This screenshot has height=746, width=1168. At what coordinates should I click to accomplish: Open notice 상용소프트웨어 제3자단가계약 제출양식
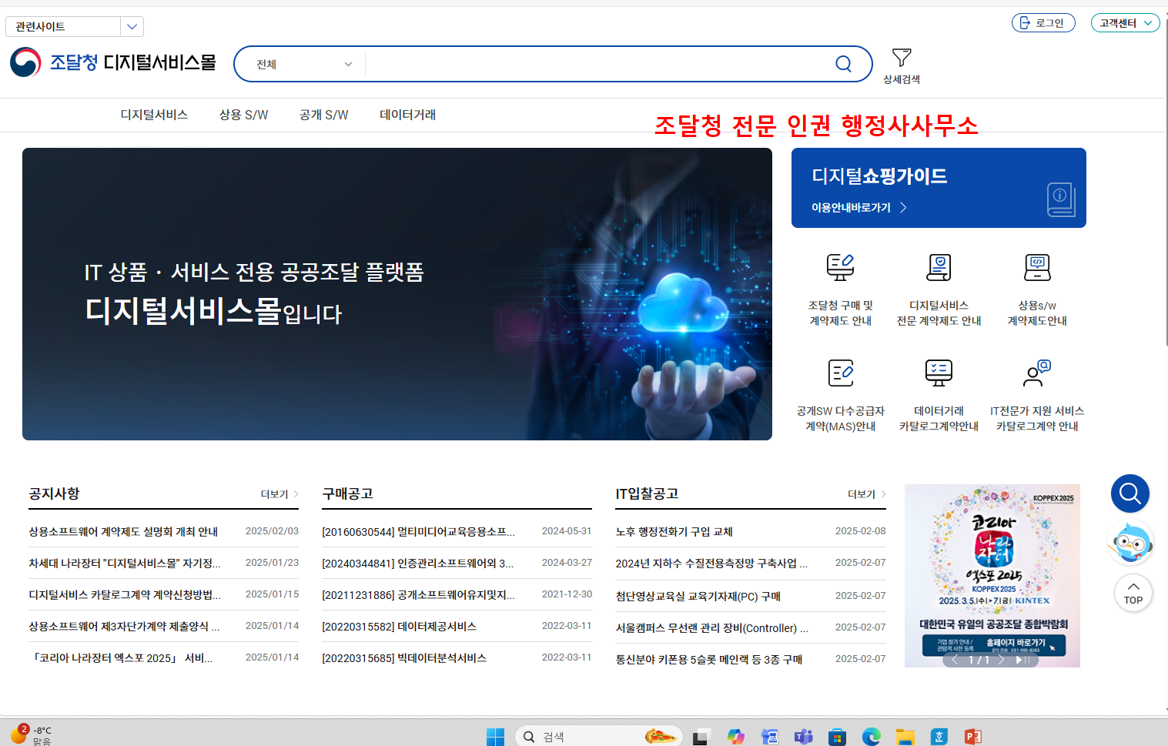pos(124,627)
